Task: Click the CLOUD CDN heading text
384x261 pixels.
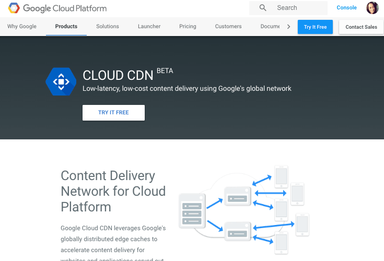Action: coord(118,75)
